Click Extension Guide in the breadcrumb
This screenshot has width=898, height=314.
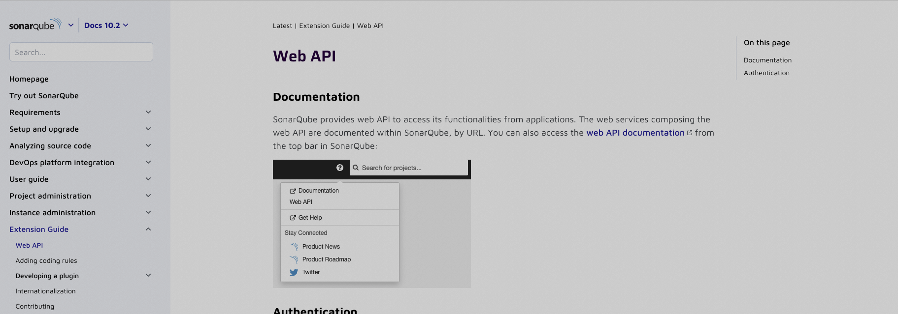point(324,26)
